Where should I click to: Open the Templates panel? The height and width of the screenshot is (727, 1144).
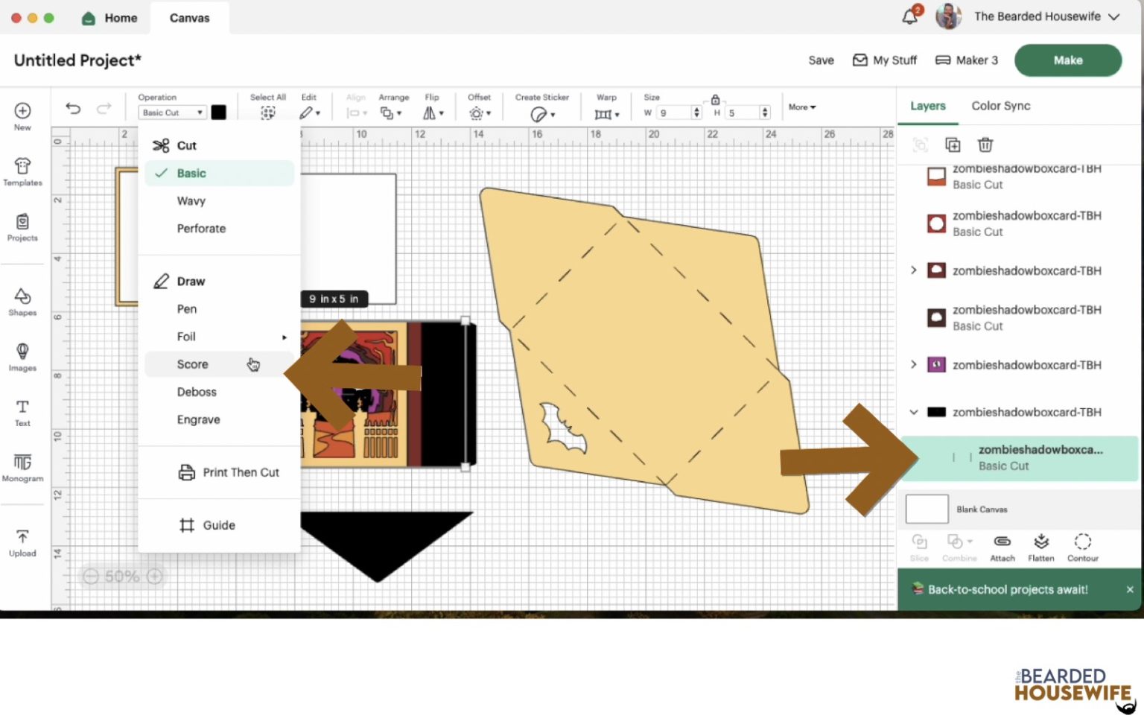click(22, 171)
